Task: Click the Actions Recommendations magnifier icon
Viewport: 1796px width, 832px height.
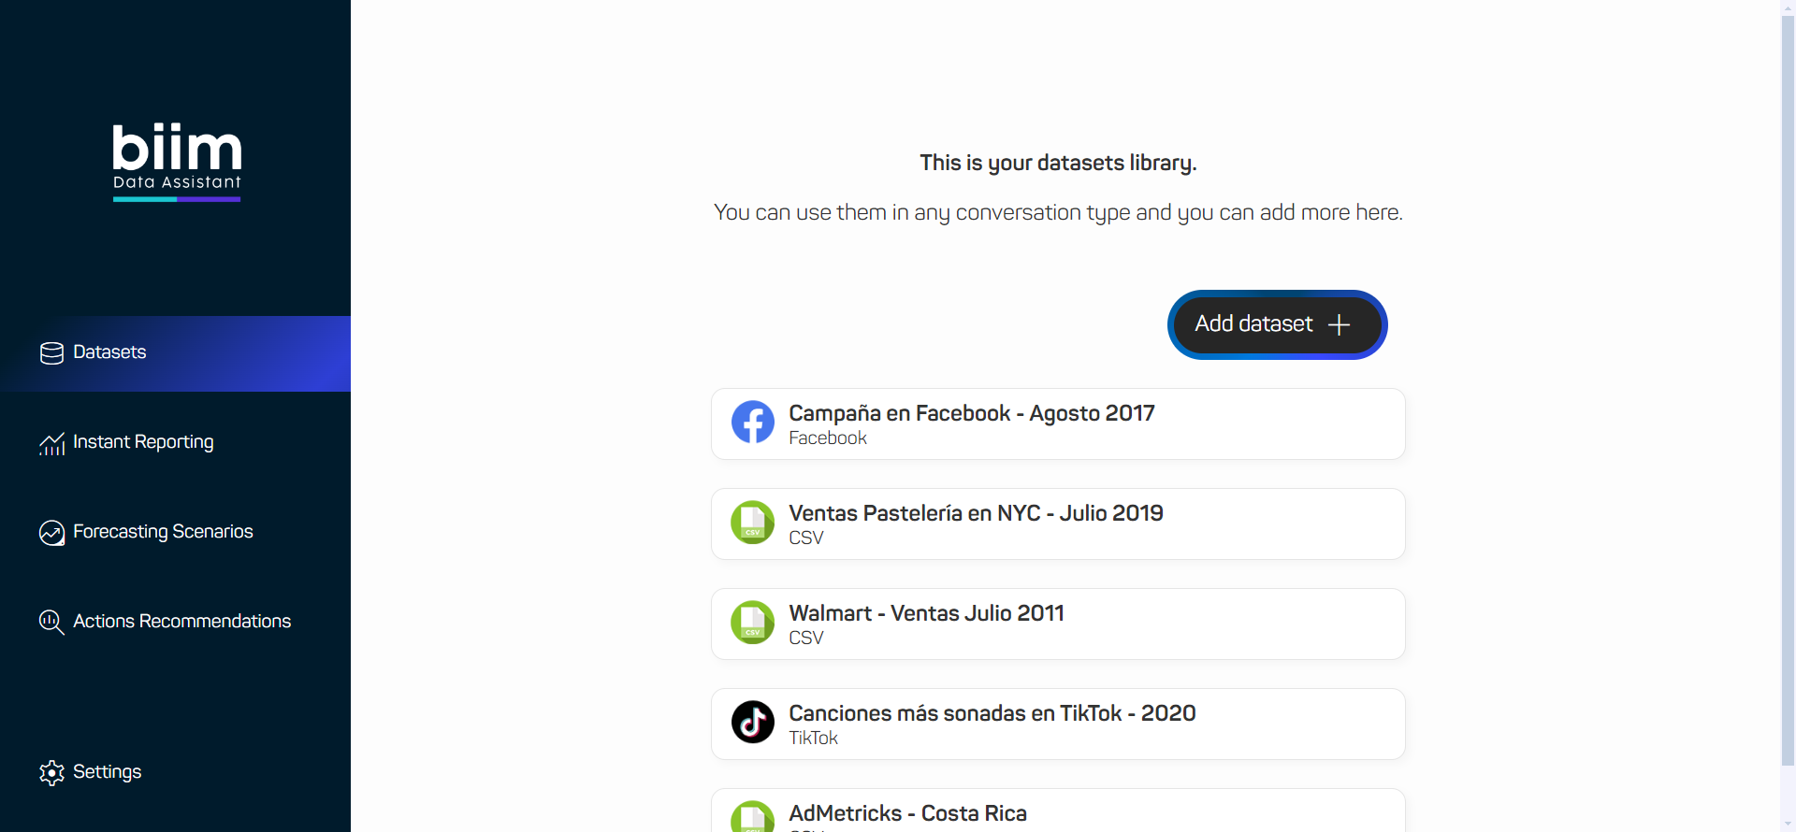Action: coord(51,622)
